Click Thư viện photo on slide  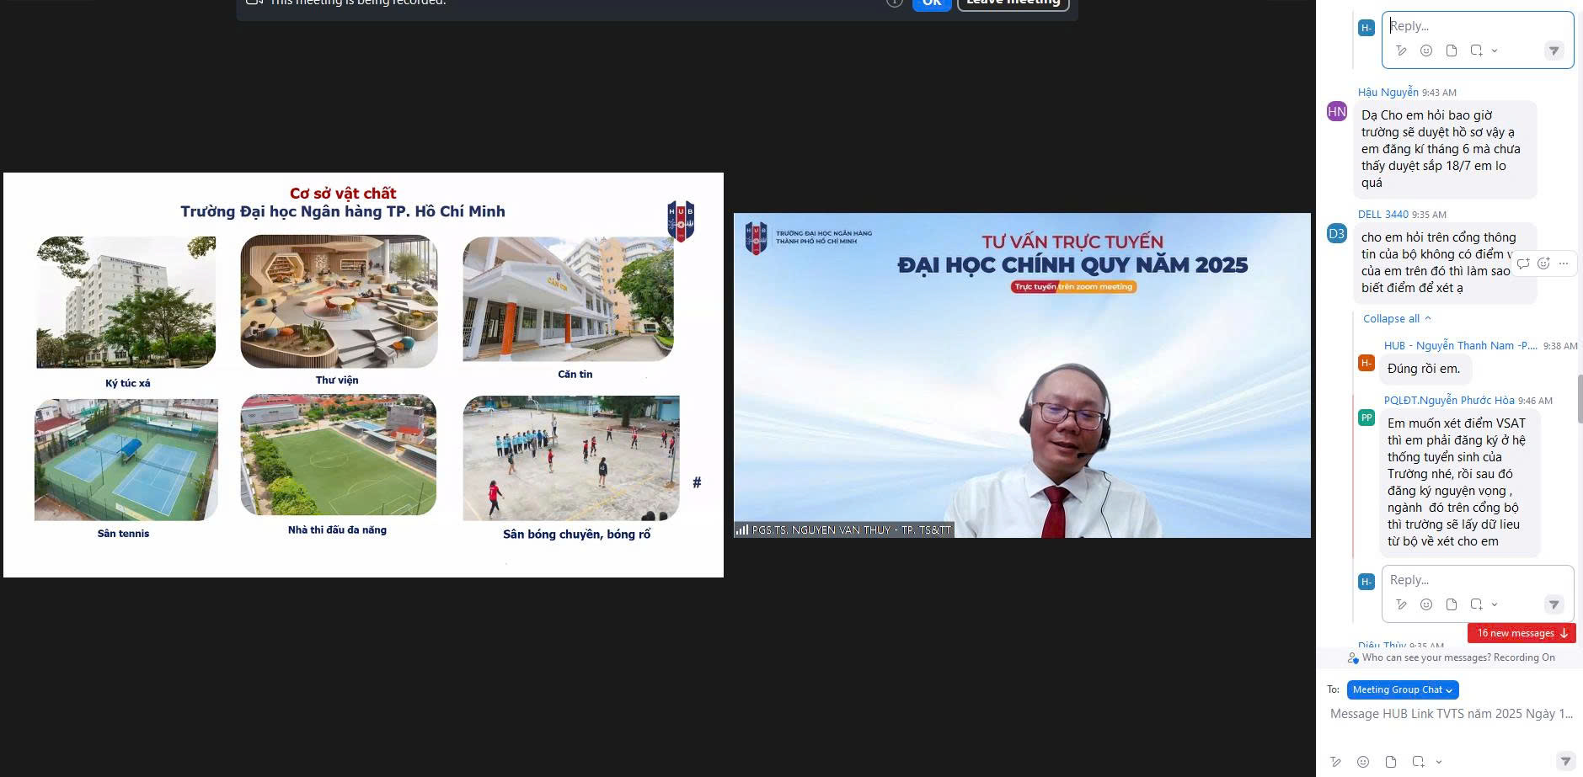click(339, 301)
